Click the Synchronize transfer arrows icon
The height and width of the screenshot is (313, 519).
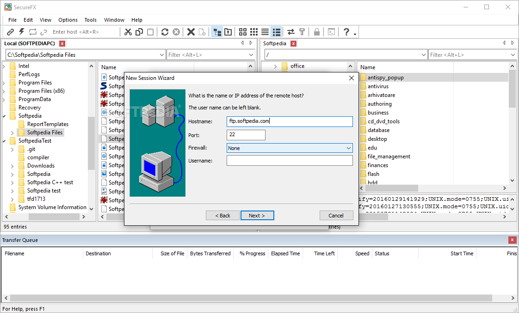[290, 32]
